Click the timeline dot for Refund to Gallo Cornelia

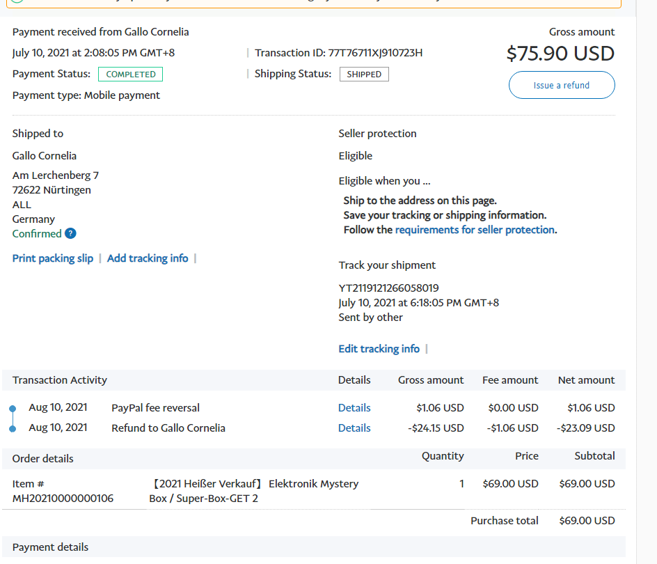pyautogui.click(x=13, y=428)
